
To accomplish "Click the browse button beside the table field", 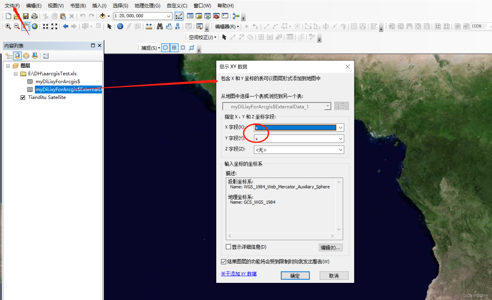I will point(341,106).
